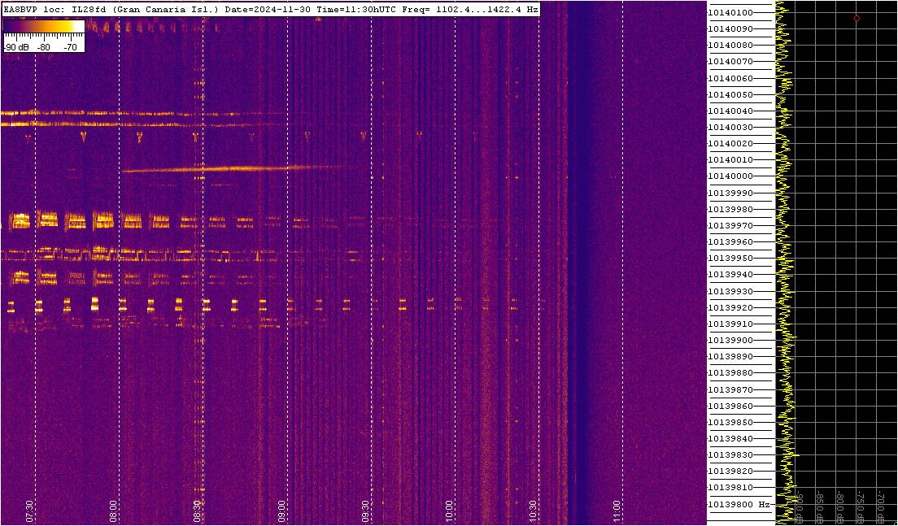Image resolution: width=898 pixels, height=526 pixels.
Task: Click the 10140060 frequency label
Action: coord(730,78)
